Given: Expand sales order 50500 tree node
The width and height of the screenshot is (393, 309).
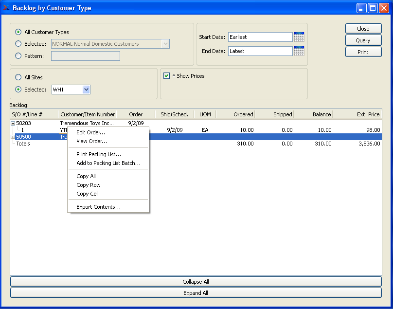Looking at the screenshot, I should pyautogui.click(x=13, y=137).
